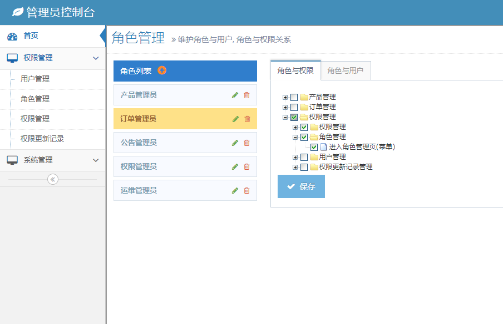Click the 产品管理 tree label

(x=322, y=97)
